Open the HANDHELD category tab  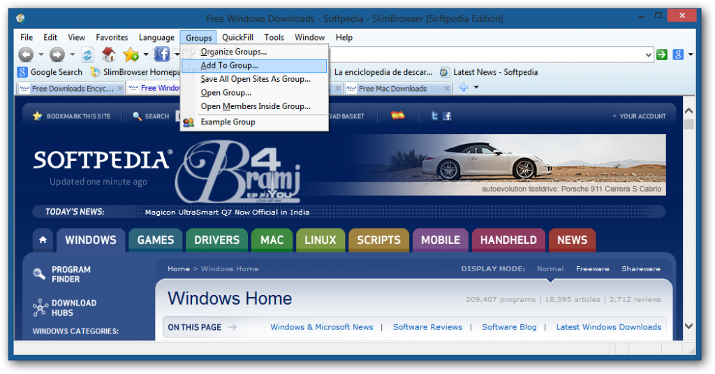(508, 240)
